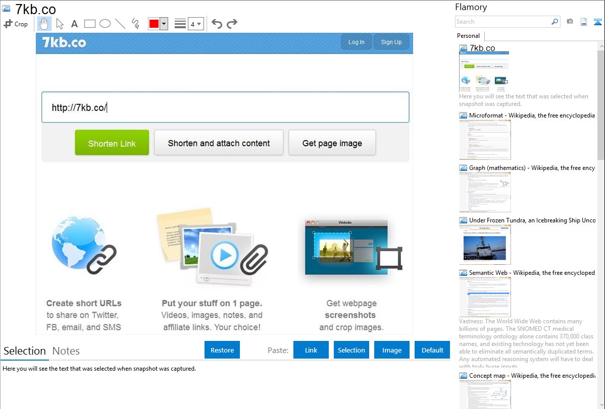Click the URL input field with http://7kb.co/

point(225,107)
